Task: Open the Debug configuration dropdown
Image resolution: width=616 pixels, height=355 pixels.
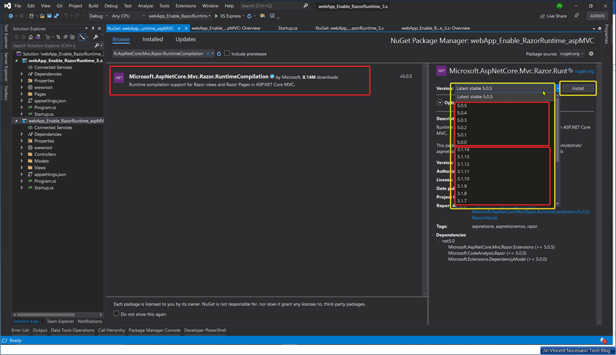Action: (x=97, y=16)
